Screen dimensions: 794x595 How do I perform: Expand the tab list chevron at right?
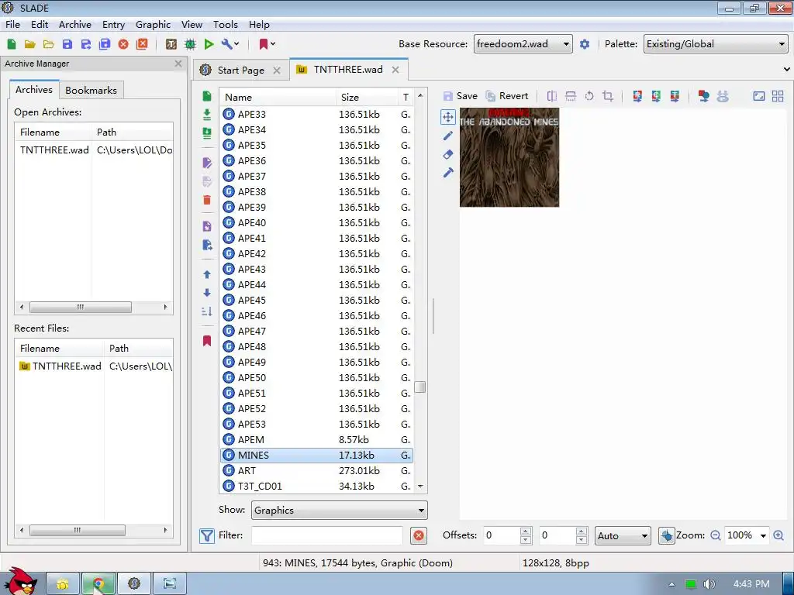pyautogui.click(x=786, y=69)
